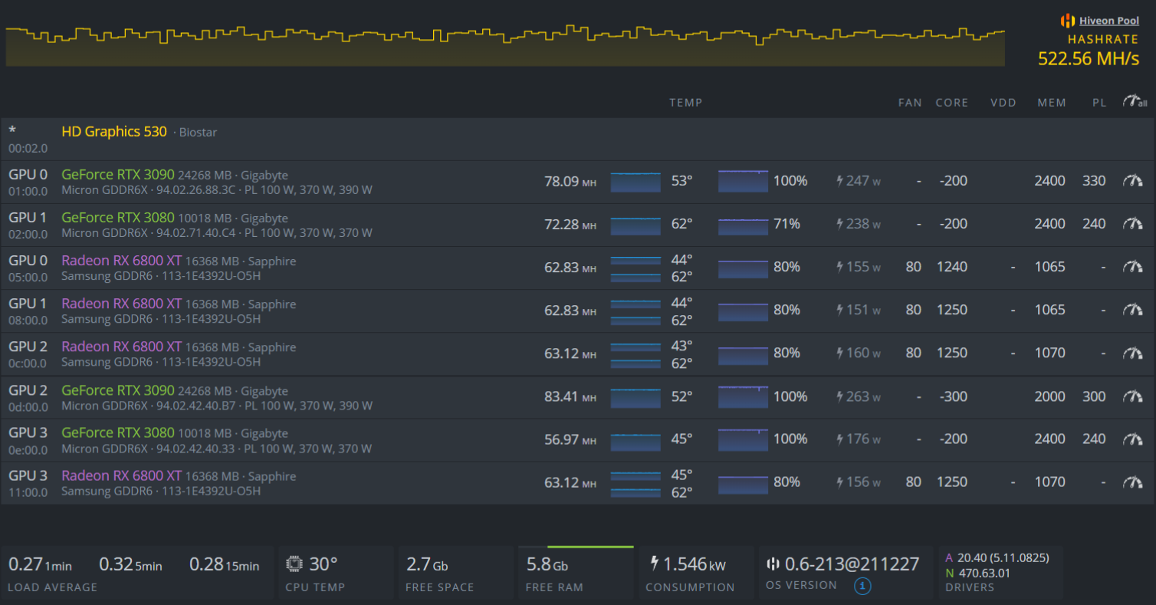Select GeForce RTX 3090 name at bus 01:00.0

pyautogui.click(x=118, y=174)
